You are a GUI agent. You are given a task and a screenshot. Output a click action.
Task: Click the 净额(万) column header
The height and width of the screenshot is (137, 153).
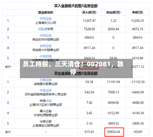(137, 13)
